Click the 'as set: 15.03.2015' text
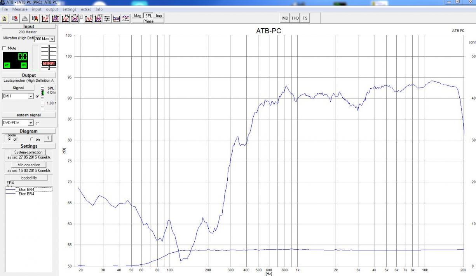 click(x=29, y=171)
